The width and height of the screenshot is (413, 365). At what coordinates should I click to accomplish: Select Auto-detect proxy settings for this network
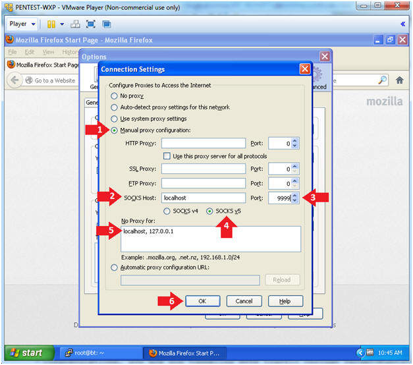tap(114, 107)
